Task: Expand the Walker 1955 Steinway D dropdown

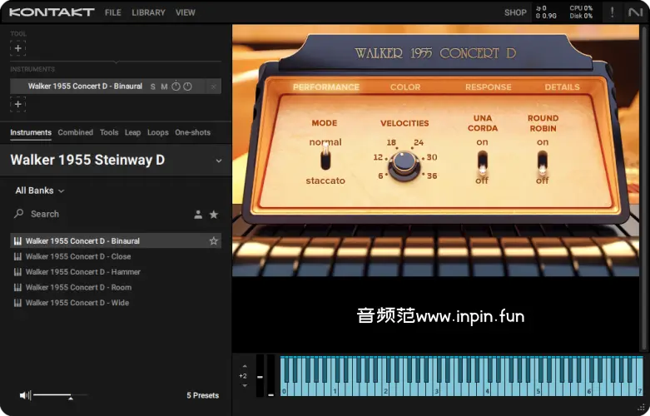Action: (x=219, y=161)
